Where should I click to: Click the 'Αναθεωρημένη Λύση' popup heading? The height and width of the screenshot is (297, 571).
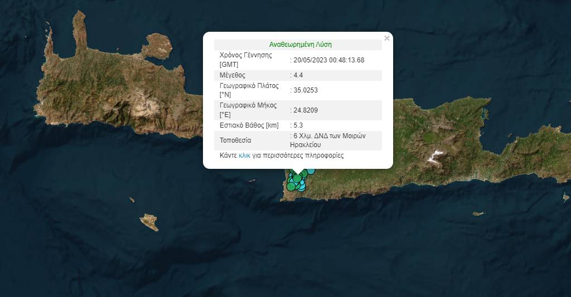[x=301, y=45]
